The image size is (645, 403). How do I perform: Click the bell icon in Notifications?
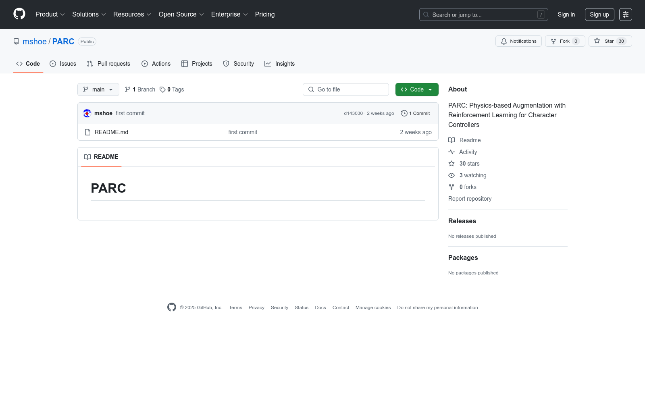coord(504,41)
